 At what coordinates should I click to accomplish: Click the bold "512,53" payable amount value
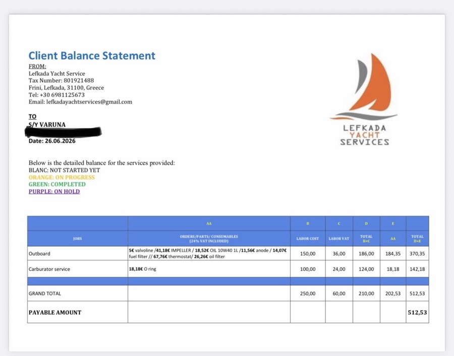(417, 312)
